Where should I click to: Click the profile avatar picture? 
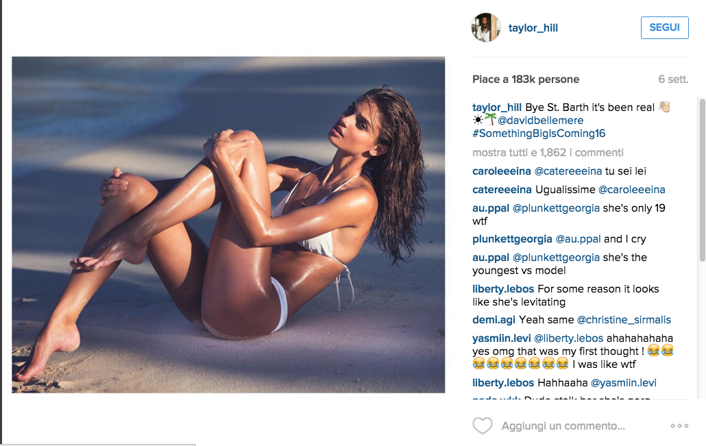click(x=486, y=27)
